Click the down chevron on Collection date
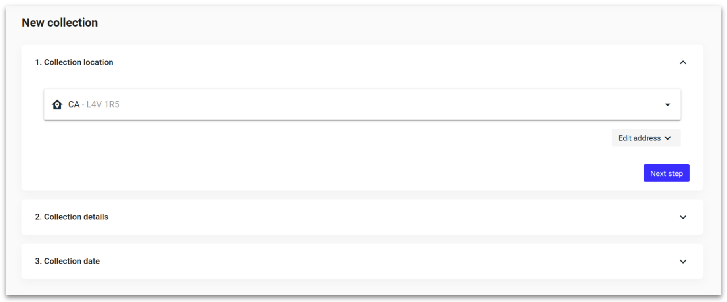Screen dimensions: 727x302 click(683, 261)
